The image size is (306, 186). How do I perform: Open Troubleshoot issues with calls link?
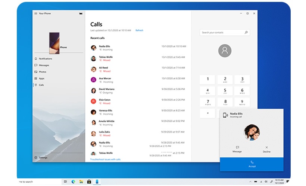[x=105, y=159]
